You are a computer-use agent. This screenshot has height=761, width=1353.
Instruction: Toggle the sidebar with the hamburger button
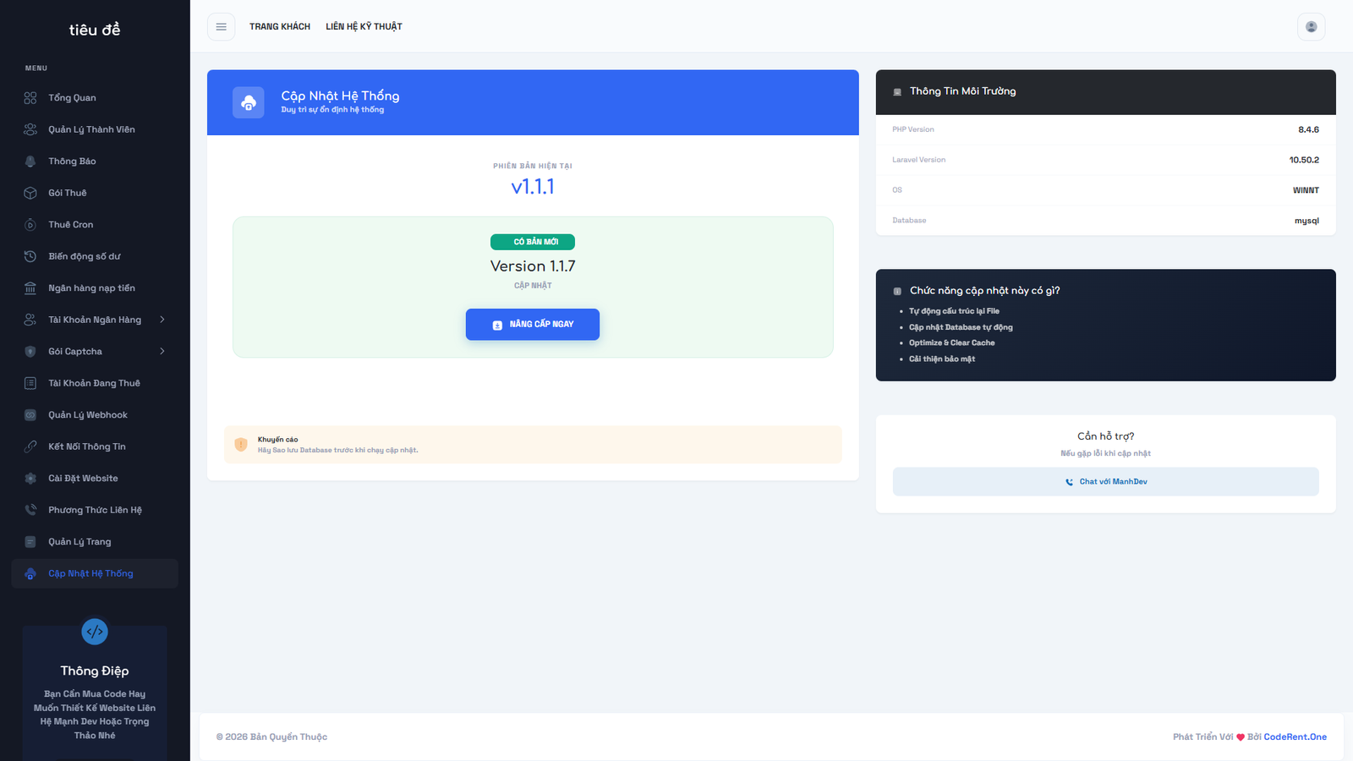(221, 26)
